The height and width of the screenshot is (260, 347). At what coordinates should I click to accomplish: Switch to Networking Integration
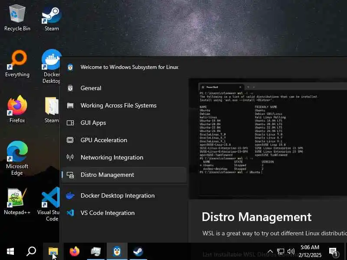pyautogui.click(x=124, y=157)
